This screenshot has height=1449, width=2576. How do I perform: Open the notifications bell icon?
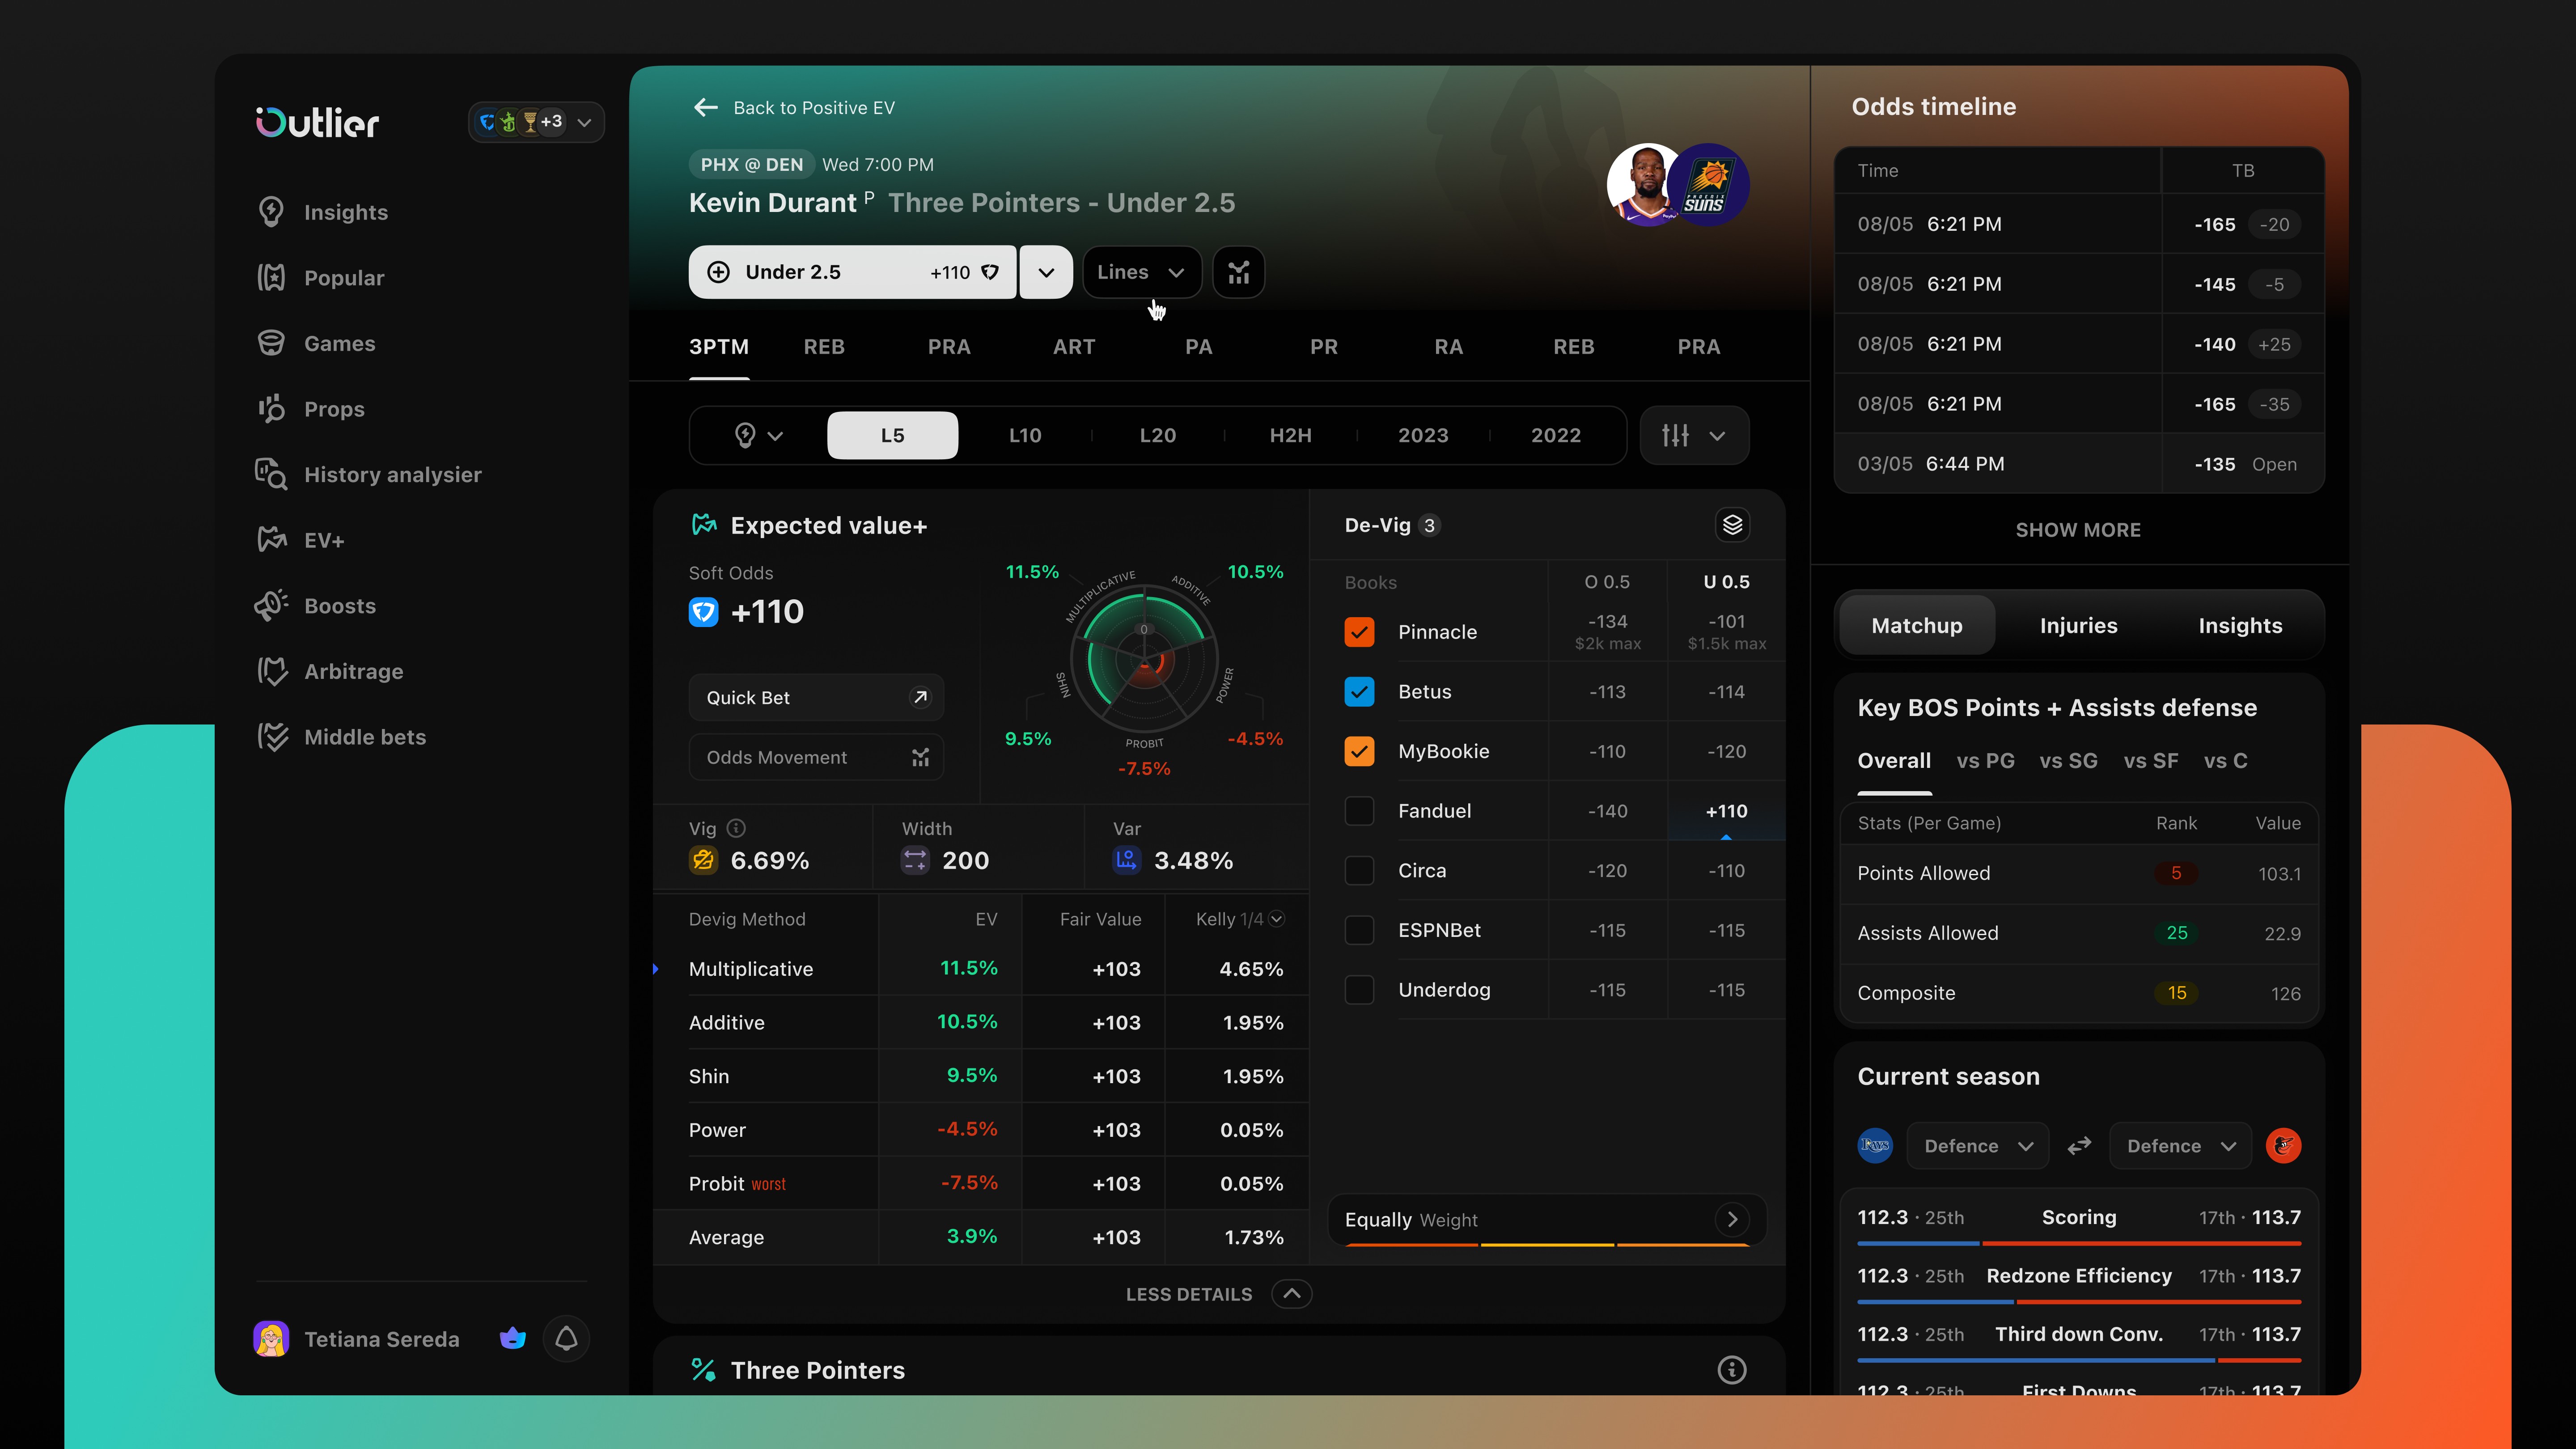point(566,1338)
